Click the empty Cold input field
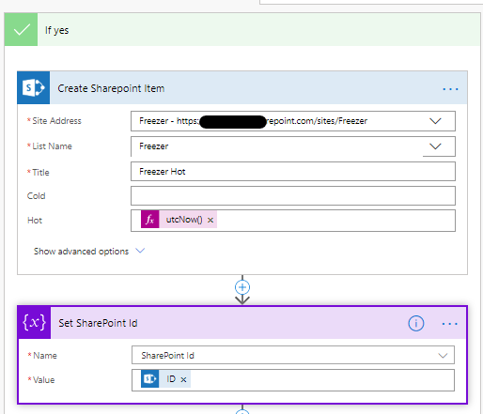Image resolution: width=483 pixels, height=414 pixels. [293, 196]
